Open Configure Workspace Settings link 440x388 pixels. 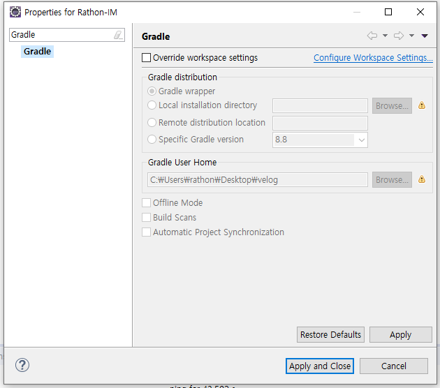373,58
